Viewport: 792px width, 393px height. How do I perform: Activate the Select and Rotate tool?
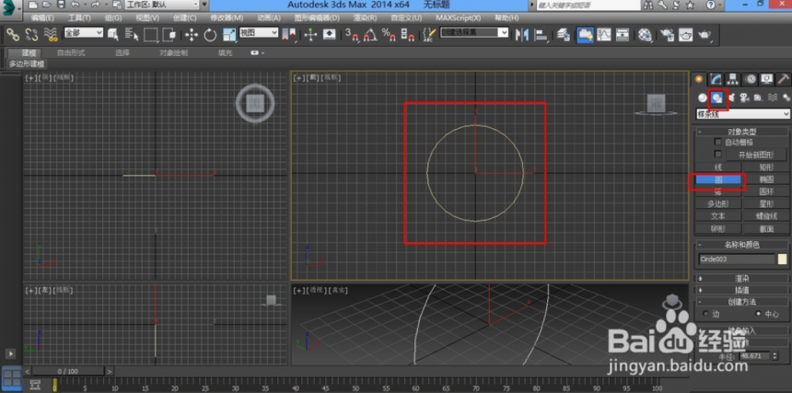pos(210,35)
